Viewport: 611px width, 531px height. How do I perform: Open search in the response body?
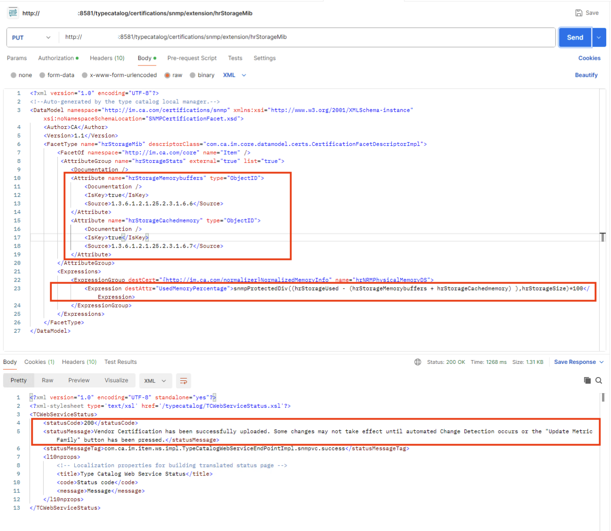click(599, 380)
